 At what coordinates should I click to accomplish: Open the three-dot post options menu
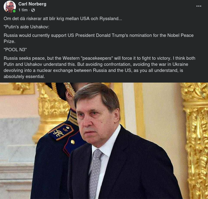point(199,6)
